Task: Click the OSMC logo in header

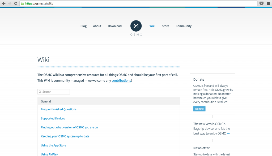Action: click(x=136, y=28)
